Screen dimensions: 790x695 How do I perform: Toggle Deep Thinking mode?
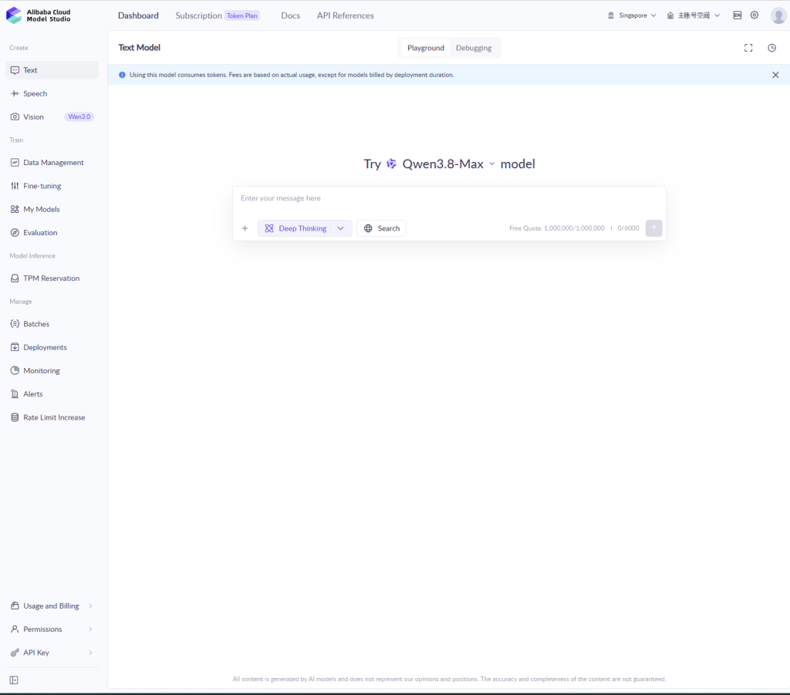pos(295,228)
